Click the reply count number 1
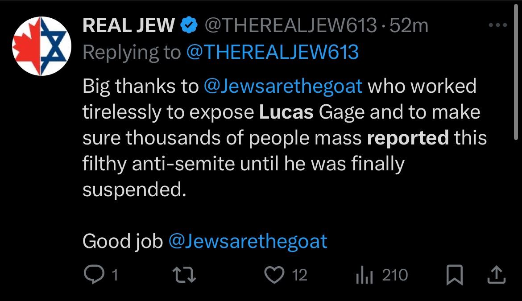Image resolution: width=522 pixels, height=301 pixels. click(114, 275)
